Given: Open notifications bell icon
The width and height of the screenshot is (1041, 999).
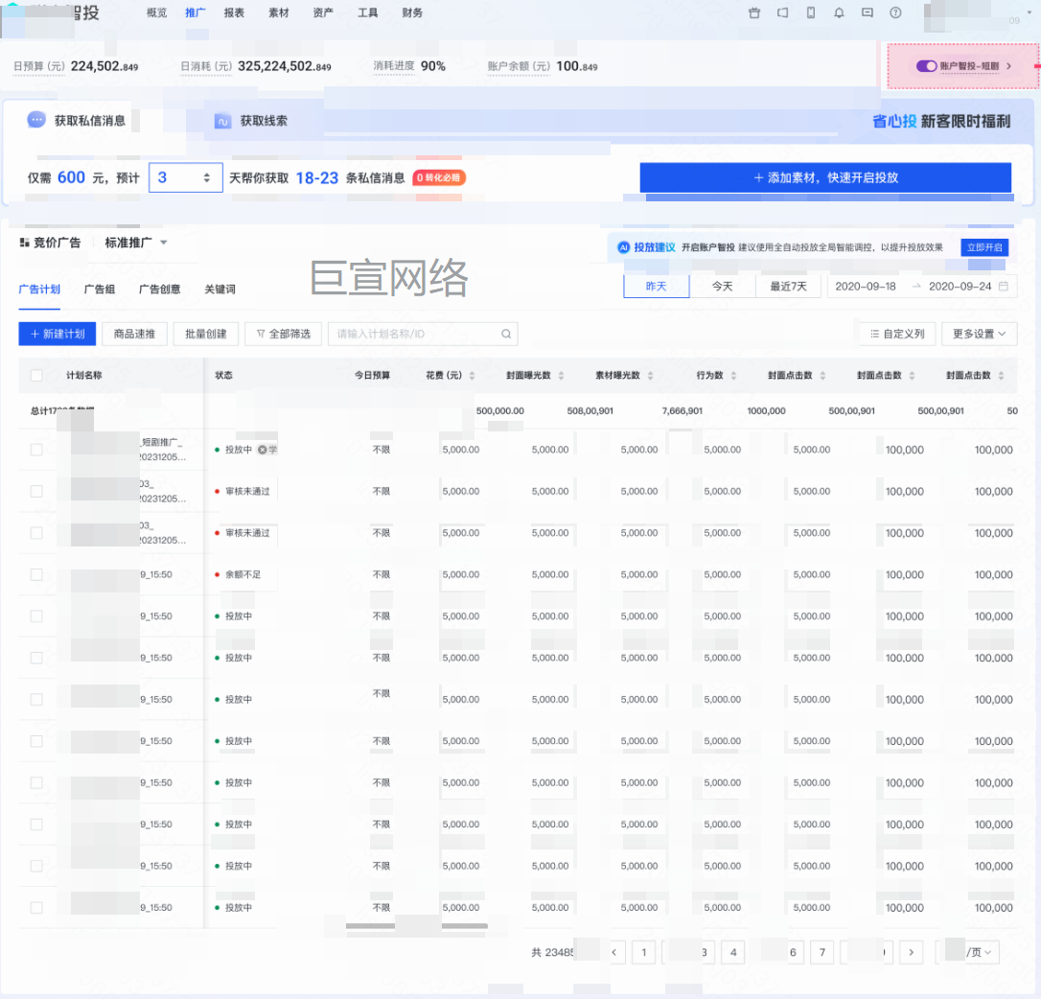Looking at the screenshot, I should pos(839,13).
